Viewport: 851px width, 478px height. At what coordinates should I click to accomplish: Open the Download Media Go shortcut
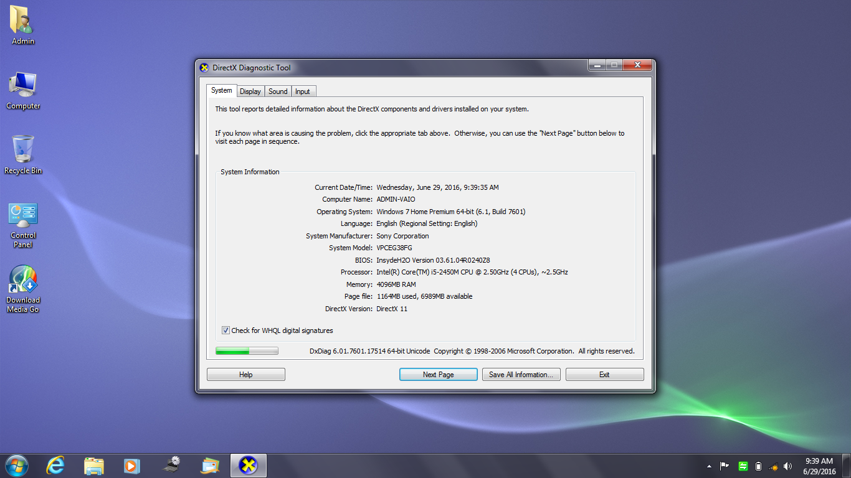23,289
